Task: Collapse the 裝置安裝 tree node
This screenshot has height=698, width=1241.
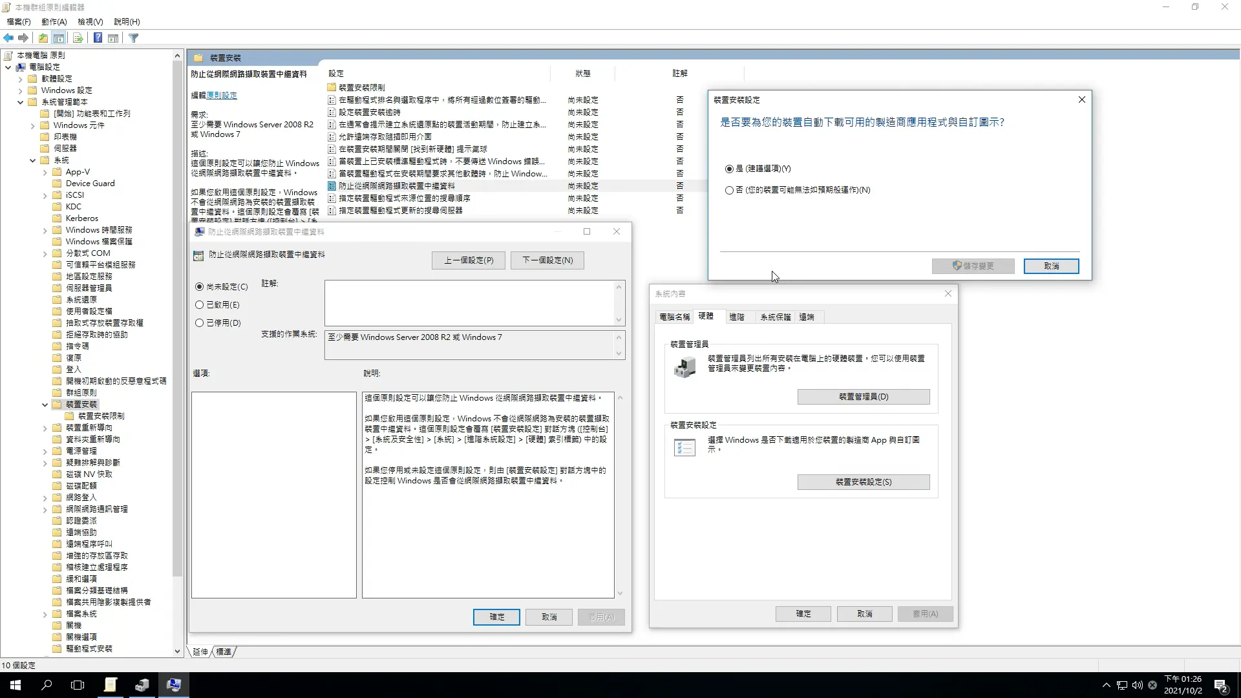Action: (45, 405)
